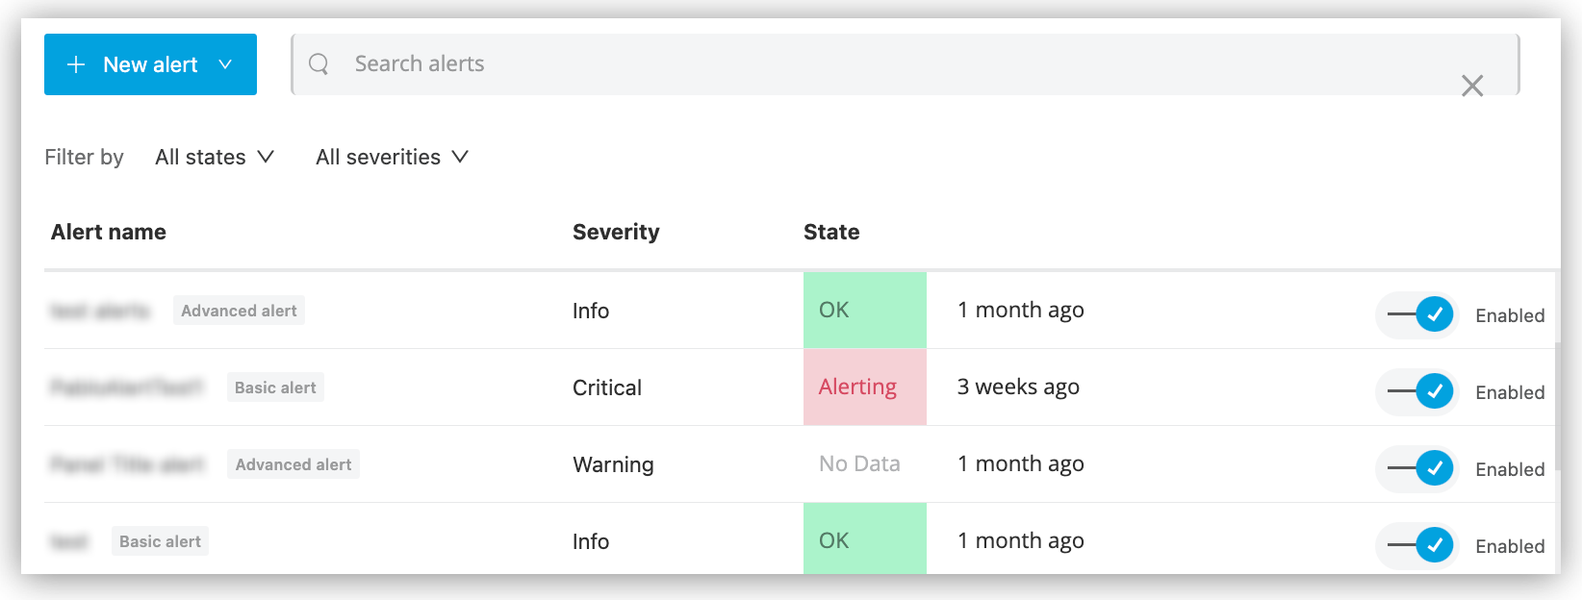The image size is (1582, 600).
Task: Select the Severity column header
Action: pyautogui.click(x=616, y=232)
